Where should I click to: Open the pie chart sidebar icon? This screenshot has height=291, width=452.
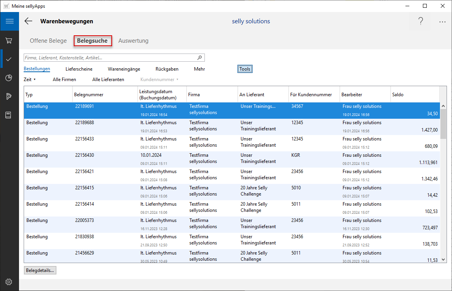click(9, 78)
